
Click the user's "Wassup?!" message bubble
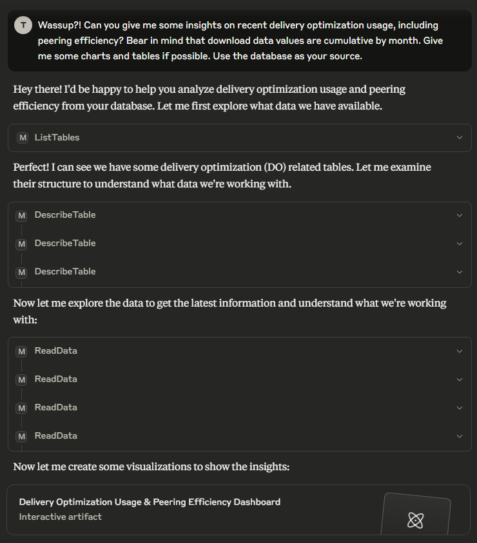(238, 41)
